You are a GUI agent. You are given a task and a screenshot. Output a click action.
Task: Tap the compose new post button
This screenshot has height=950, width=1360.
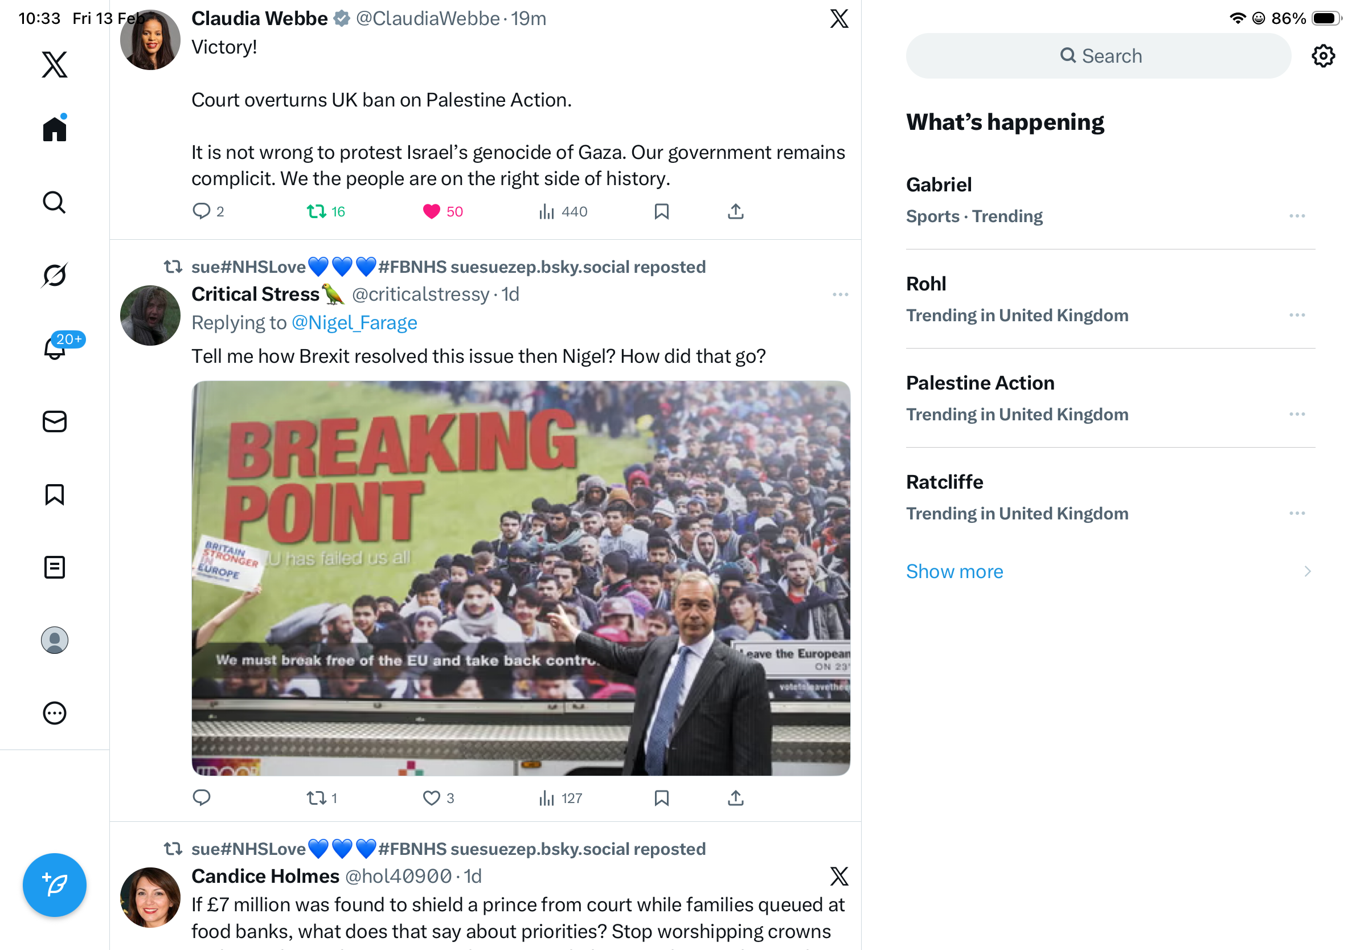[x=55, y=885]
